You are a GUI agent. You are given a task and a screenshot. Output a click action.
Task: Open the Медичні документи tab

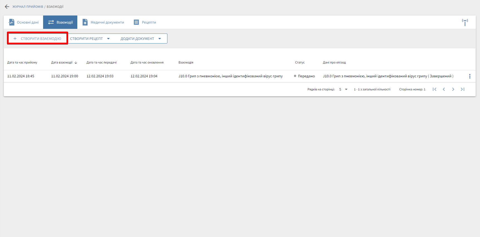(103, 22)
